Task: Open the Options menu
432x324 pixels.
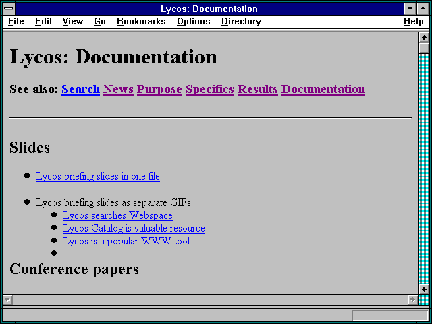Action: point(194,21)
